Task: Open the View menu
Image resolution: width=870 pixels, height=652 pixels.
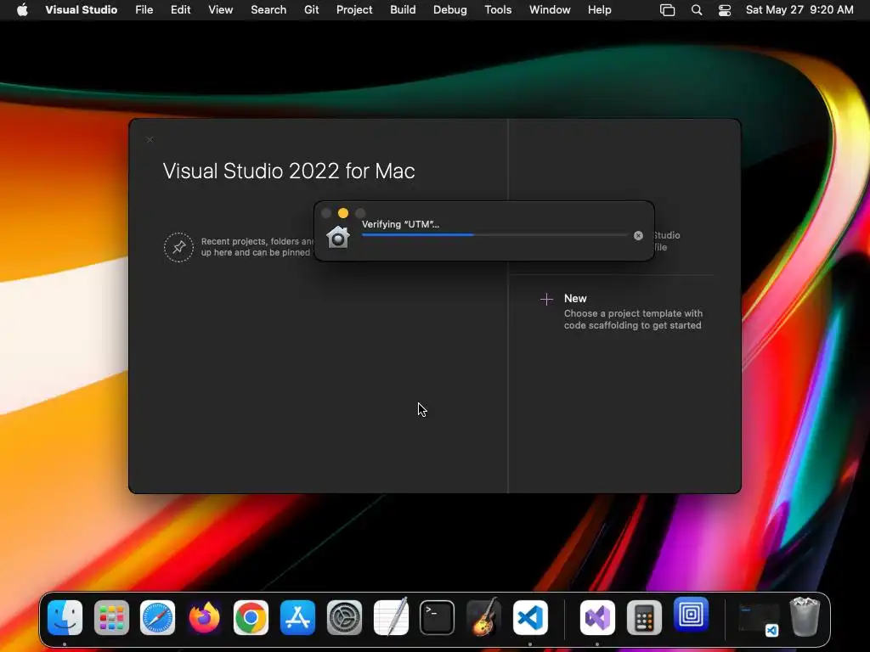Action: (x=220, y=10)
